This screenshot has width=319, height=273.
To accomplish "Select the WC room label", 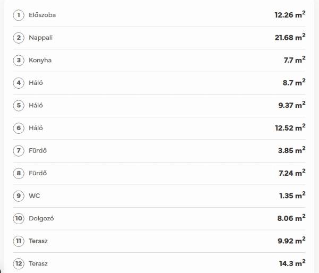I will [34, 196].
